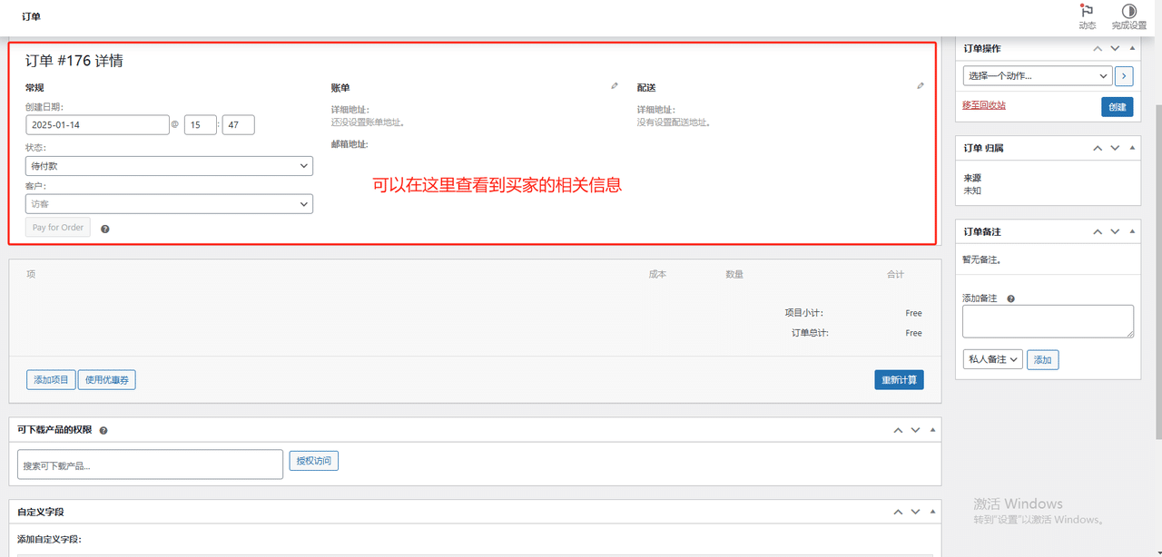Move 可下载产品的权限 panel up arrow
1162x557 pixels.
tap(898, 430)
